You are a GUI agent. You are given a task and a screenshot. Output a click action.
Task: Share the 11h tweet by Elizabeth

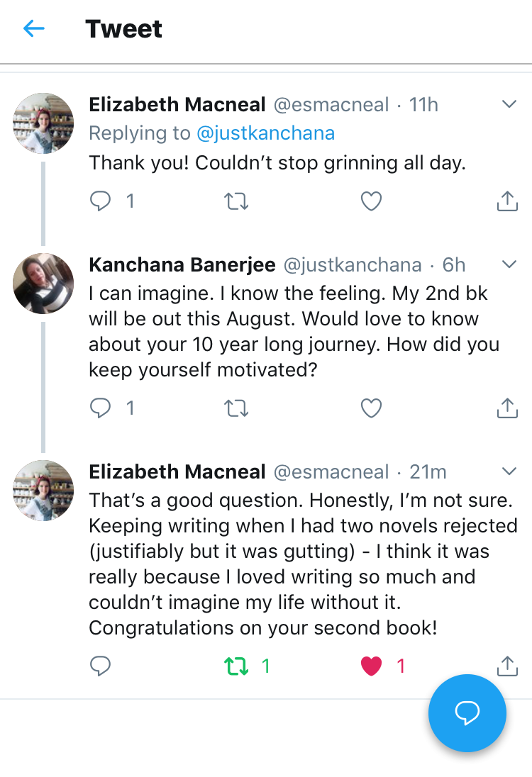(x=506, y=202)
